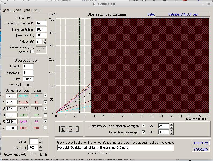Screen dimensions: 213x161
Task: Lower Roter Bereich rpm with down arrow
Action: tap(172, 133)
